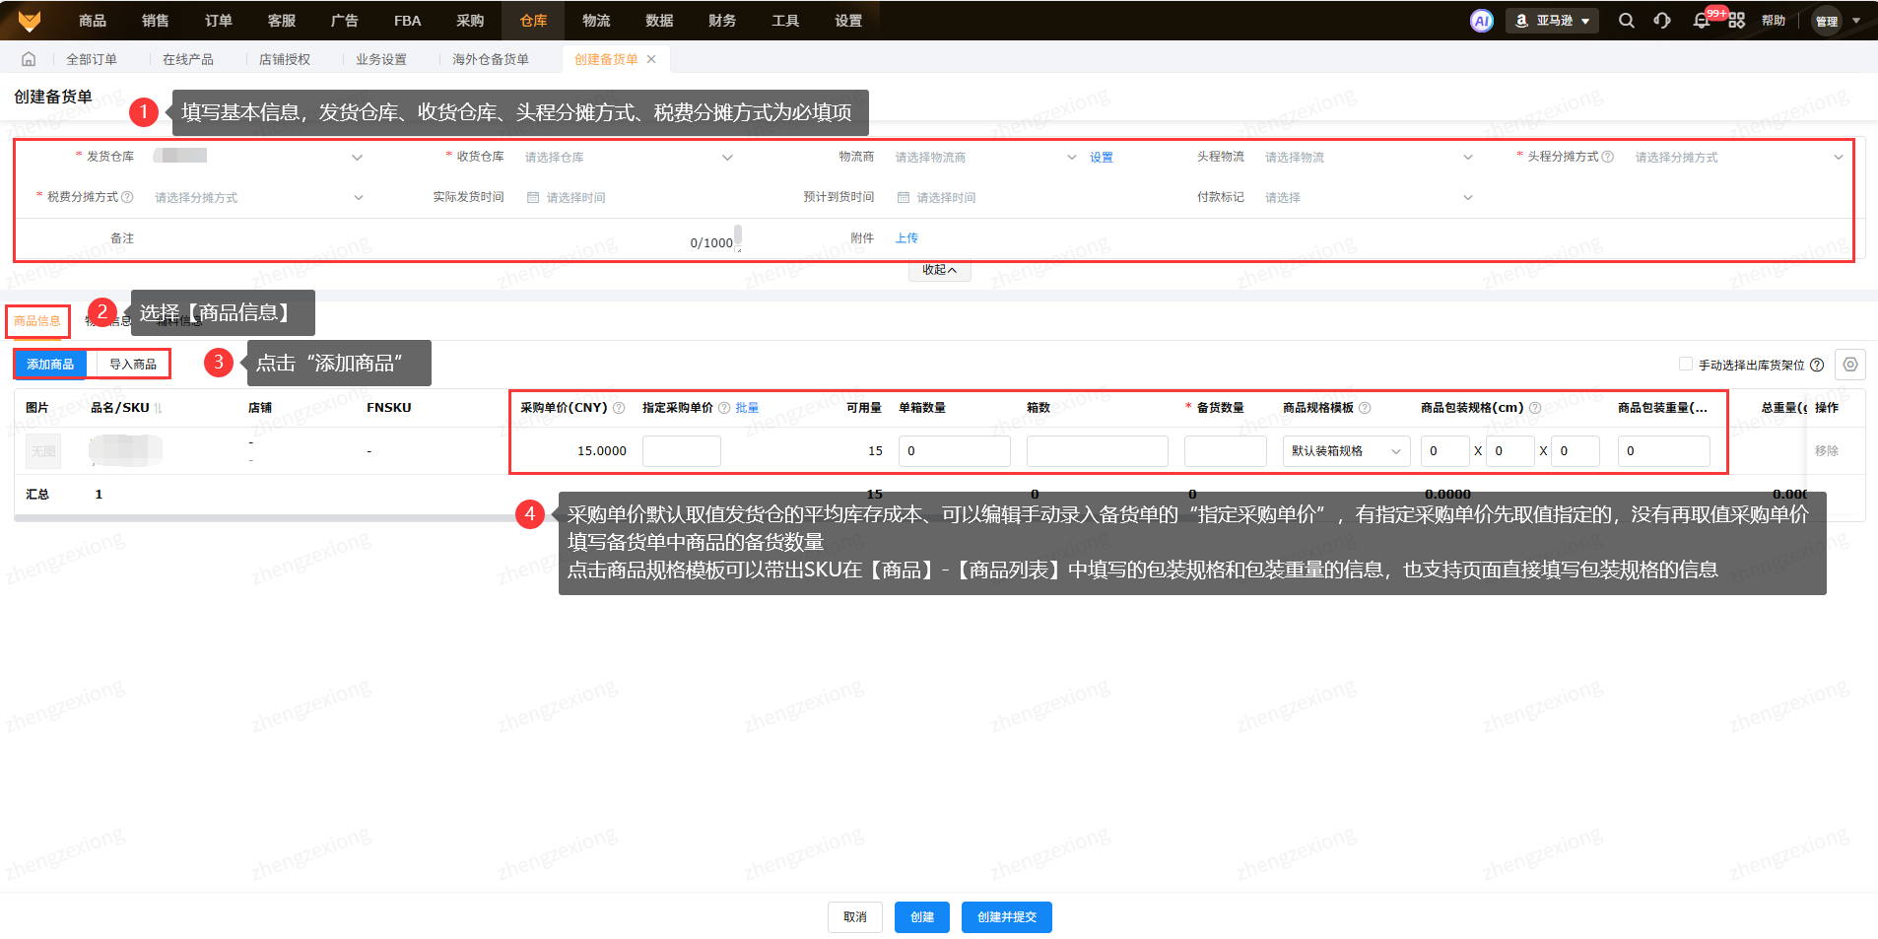
Task: Open table column settings gear icon
Action: [1849, 365]
